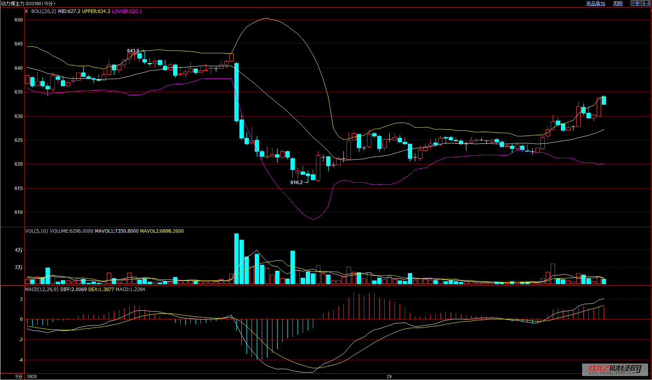Click the -4 MACD axis label
This screenshot has width=652, height=380.
[x=20, y=360]
